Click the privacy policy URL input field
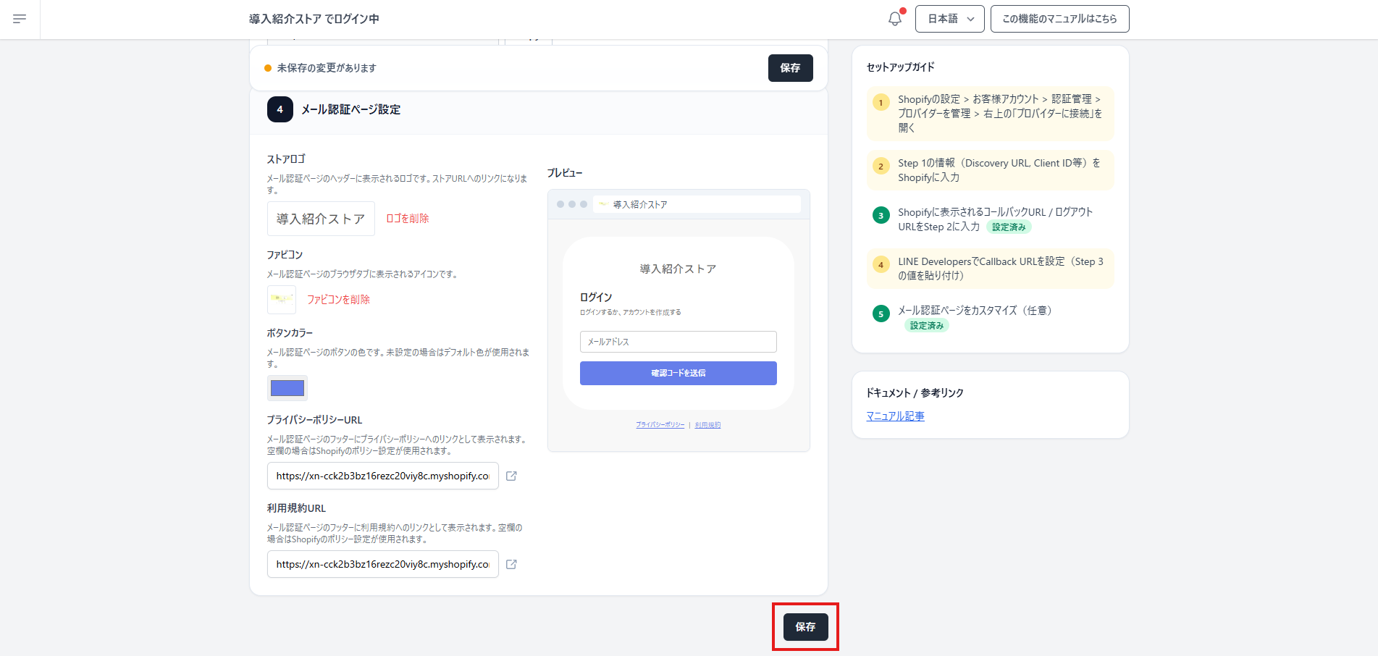1378x656 pixels. (x=382, y=476)
